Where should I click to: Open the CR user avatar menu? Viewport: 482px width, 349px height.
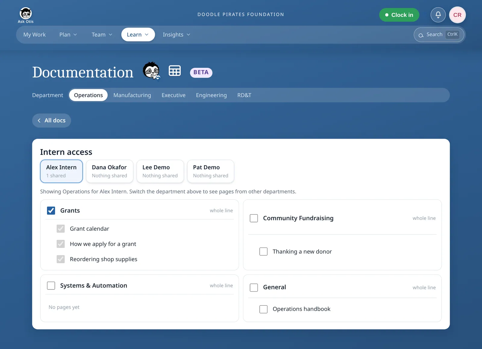pyautogui.click(x=457, y=15)
